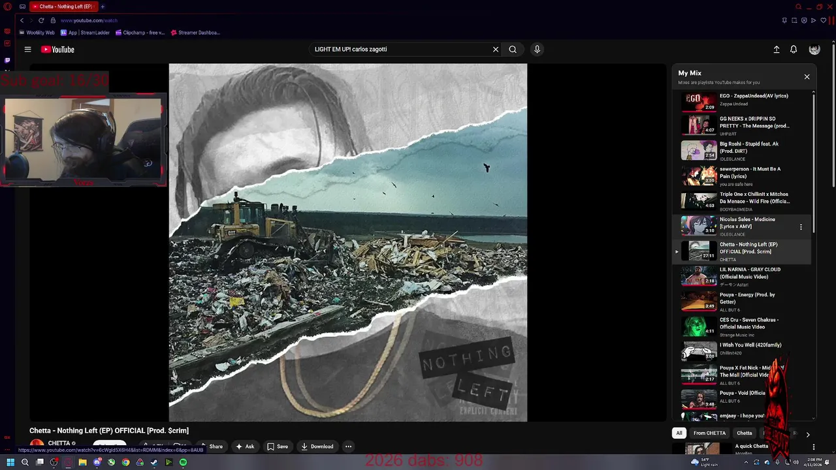Open the Wootility Web bookmark
Viewport: 836px width, 470px height.
click(37, 33)
